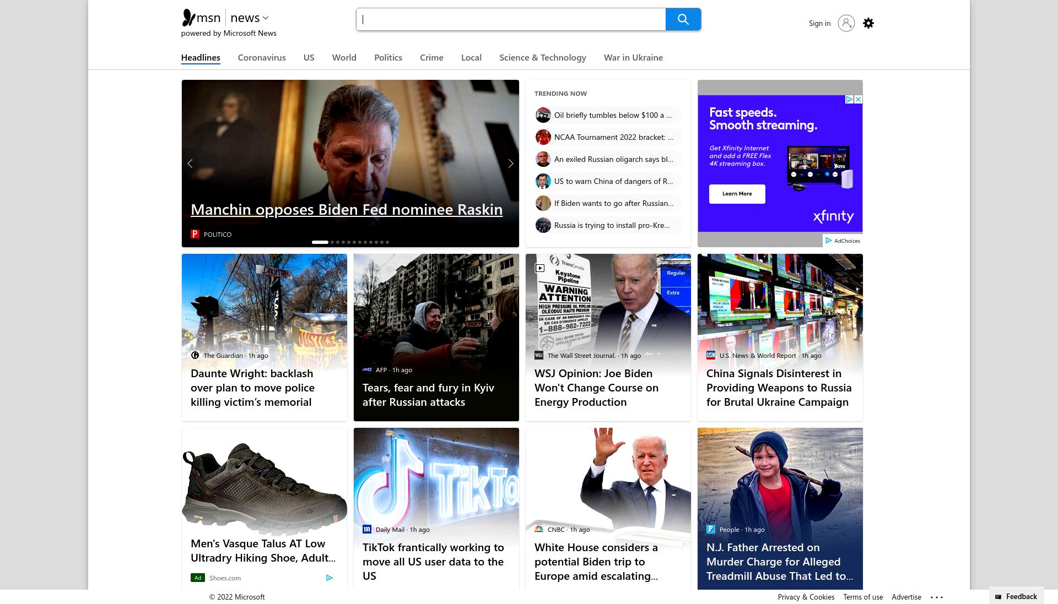Open the War in Ukraine tab
Viewport: 1058px width, 604px height.
(x=633, y=57)
